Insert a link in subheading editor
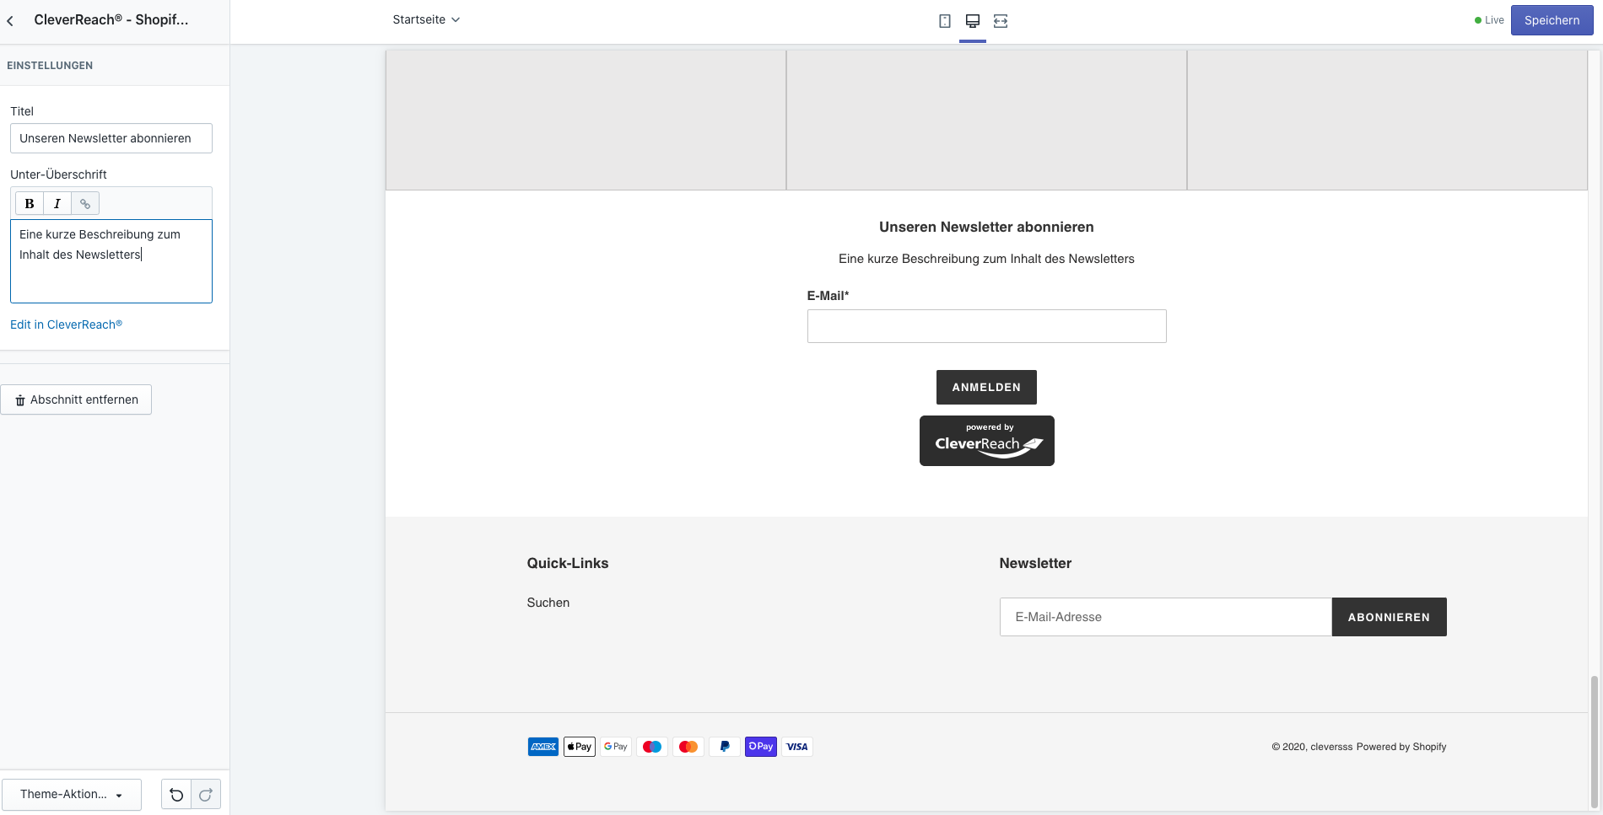Image resolution: width=1603 pixels, height=815 pixels. pos(85,203)
